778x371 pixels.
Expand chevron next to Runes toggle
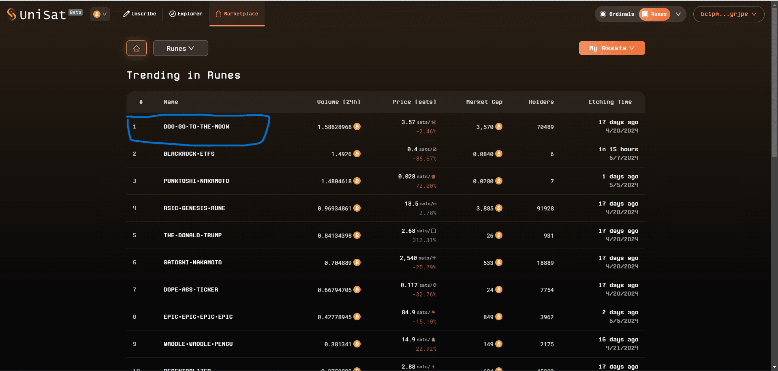pos(678,14)
